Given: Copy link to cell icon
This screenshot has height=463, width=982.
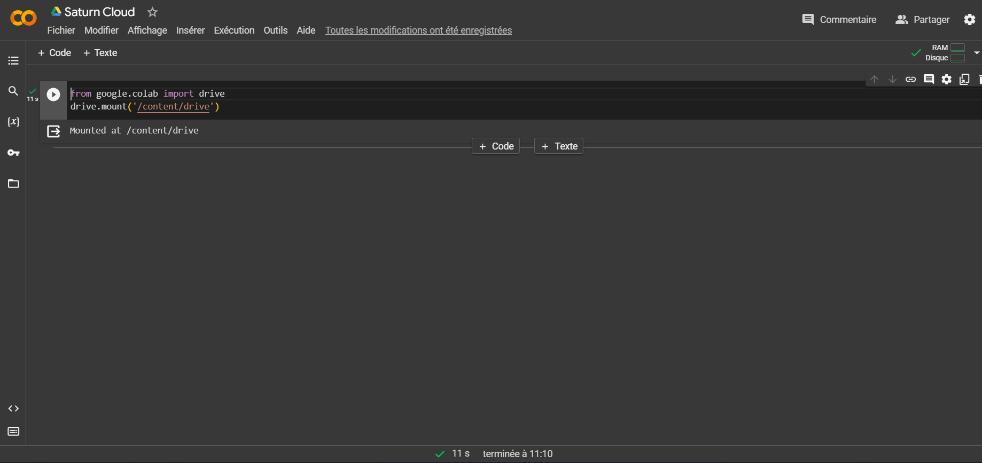Looking at the screenshot, I should (x=910, y=80).
